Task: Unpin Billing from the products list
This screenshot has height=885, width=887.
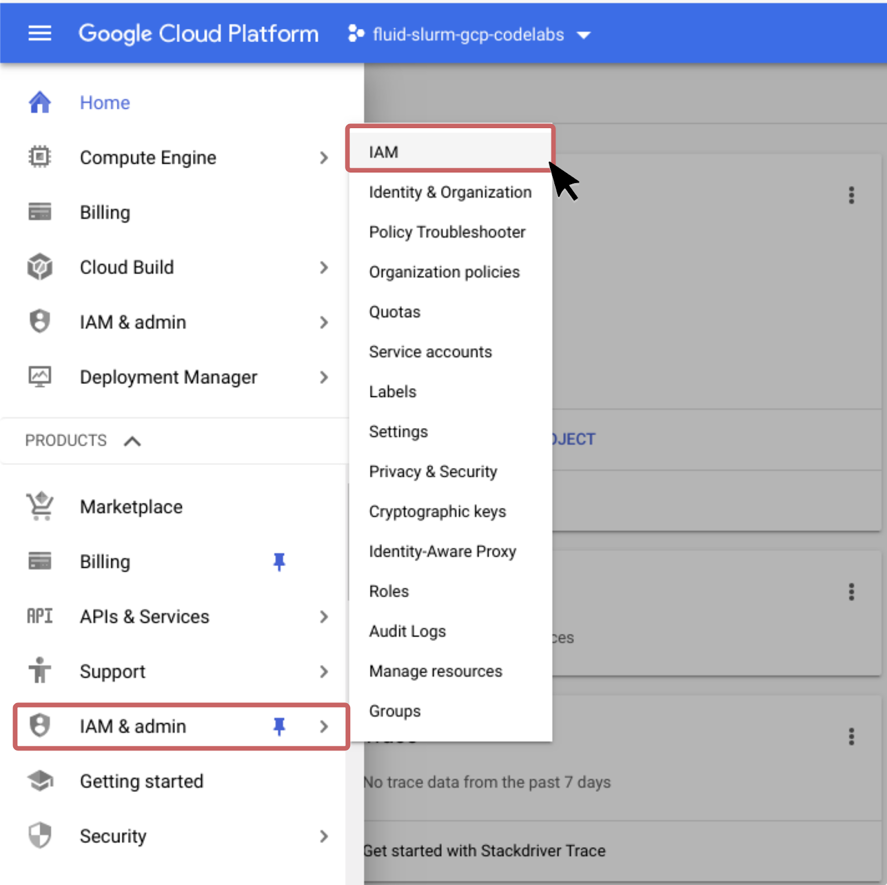Action: (279, 562)
